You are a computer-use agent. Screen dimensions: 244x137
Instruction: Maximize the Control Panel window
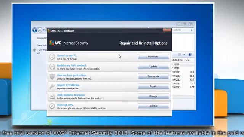185,24
